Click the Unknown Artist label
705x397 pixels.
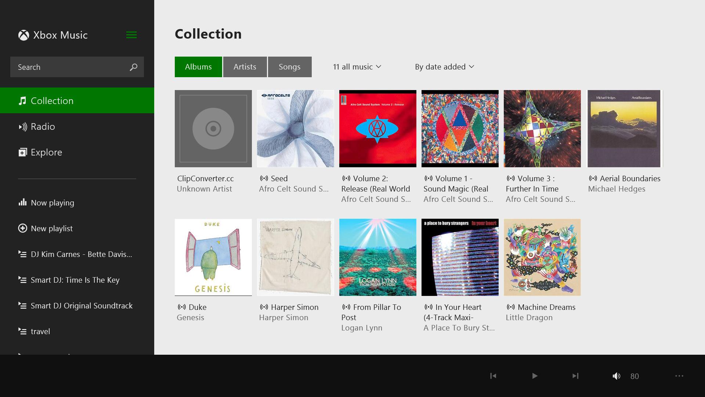pyautogui.click(x=205, y=189)
